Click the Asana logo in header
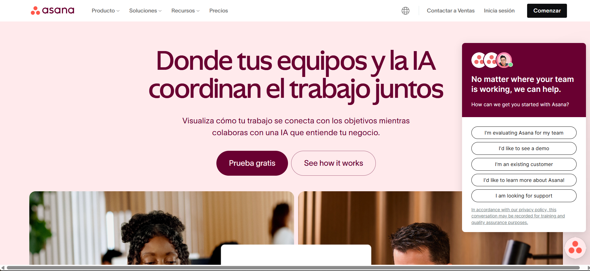 52,11
